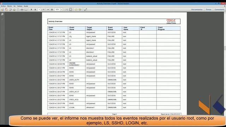Switch to read mode view icon
The height and width of the screenshot is (127, 226).
[85, 10]
